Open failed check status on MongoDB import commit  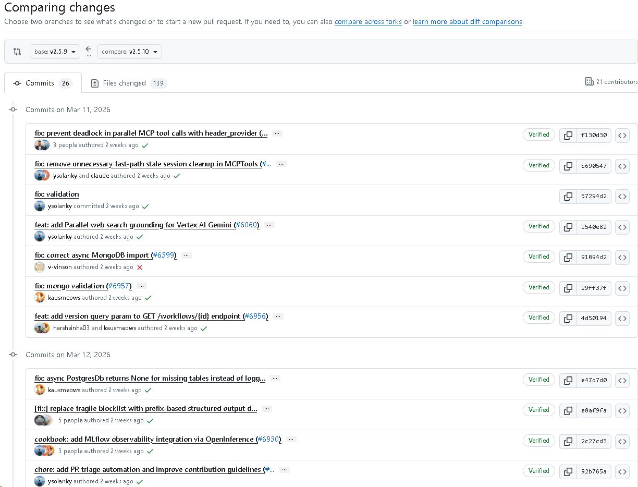(x=139, y=267)
